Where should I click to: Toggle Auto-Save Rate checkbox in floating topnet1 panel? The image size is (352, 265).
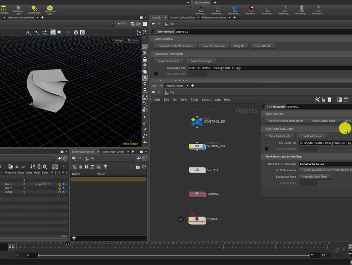pos(267,149)
